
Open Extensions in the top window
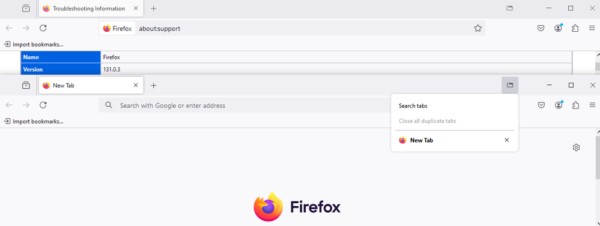(575, 28)
